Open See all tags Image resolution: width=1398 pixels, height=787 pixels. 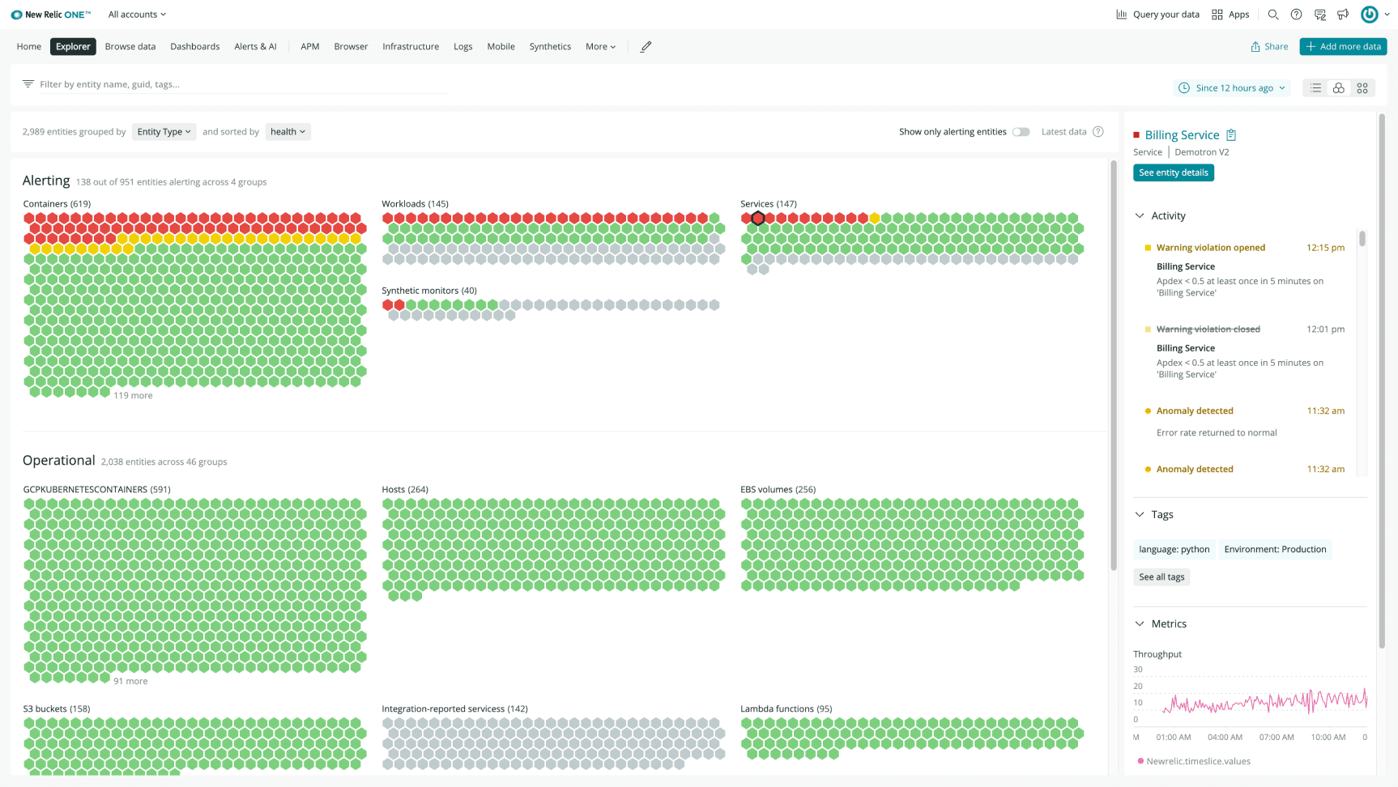click(x=1161, y=576)
